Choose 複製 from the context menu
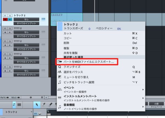 (x=101, y=48)
